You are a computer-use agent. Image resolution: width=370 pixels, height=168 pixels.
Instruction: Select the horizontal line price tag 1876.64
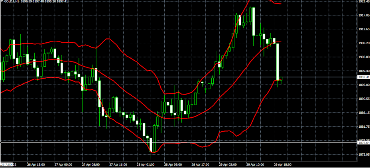(x=364, y=143)
